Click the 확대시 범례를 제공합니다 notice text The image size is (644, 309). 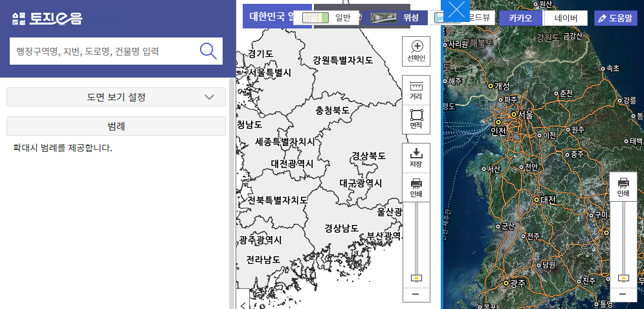pos(62,148)
